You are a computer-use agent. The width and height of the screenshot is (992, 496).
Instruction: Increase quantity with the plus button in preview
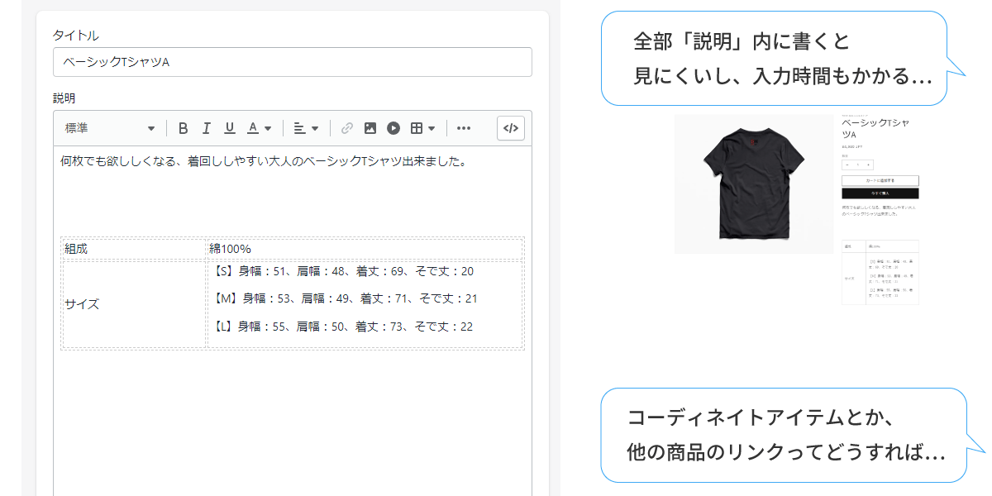click(867, 165)
